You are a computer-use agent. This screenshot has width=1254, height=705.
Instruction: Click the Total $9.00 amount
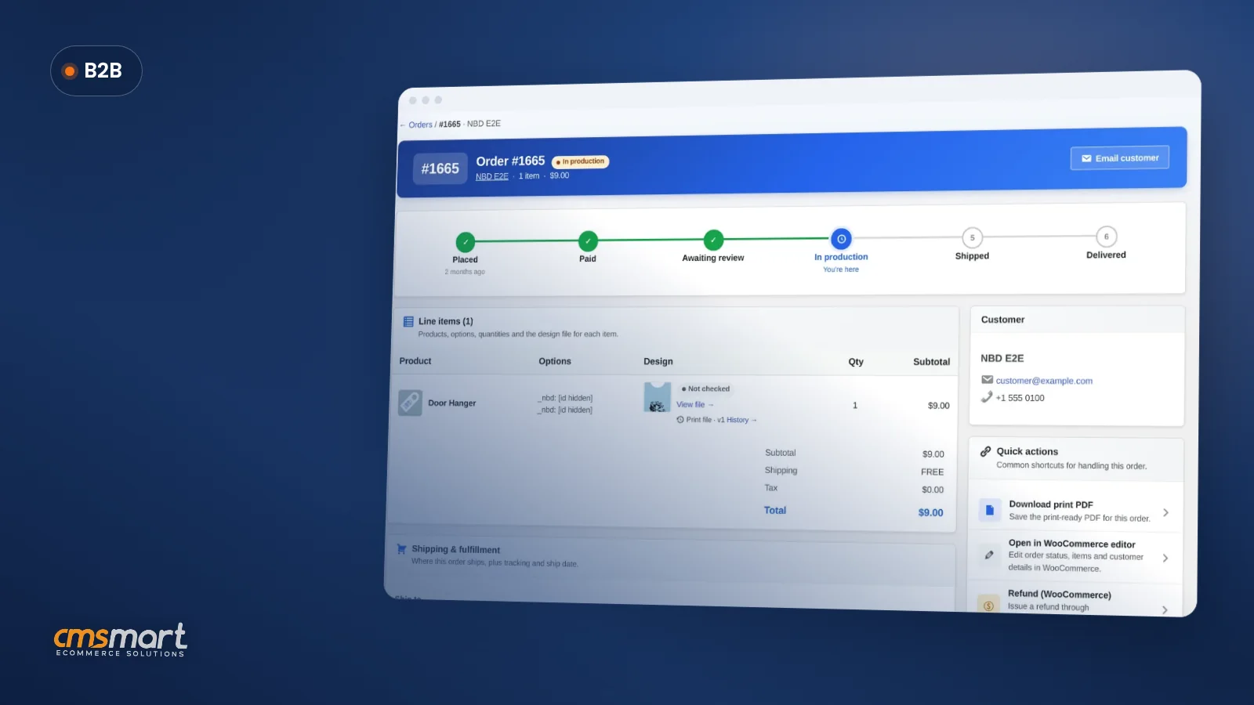tap(931, 512)
